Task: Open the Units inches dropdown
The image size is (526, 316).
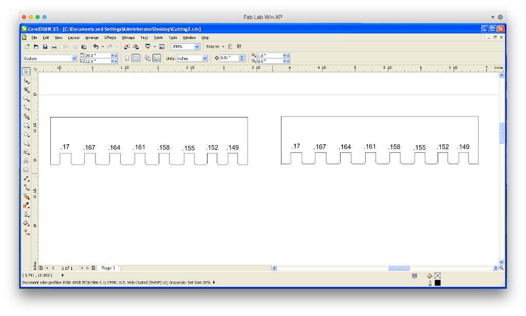Action: pyautogui.click(x=204, y=58)
